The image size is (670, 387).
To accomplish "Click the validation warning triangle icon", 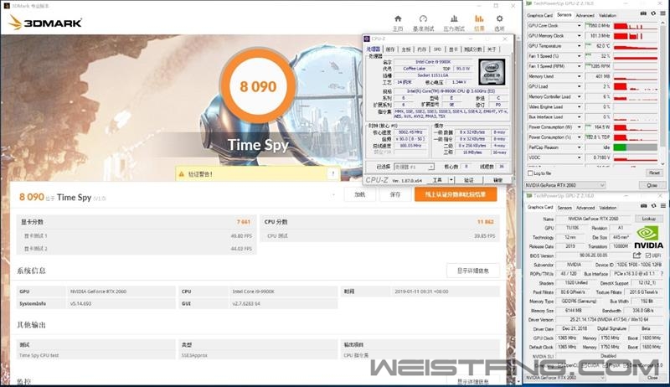I will point(181,174).
